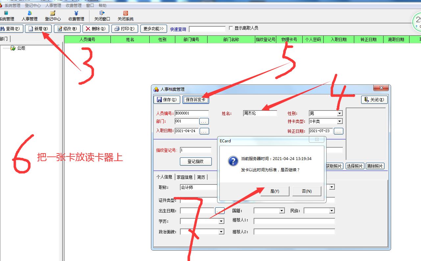Toggle the 显示离职人员 checkbox
Viewport: 421px width, 261px height.
pyautogui.click(x=231, y=28)
